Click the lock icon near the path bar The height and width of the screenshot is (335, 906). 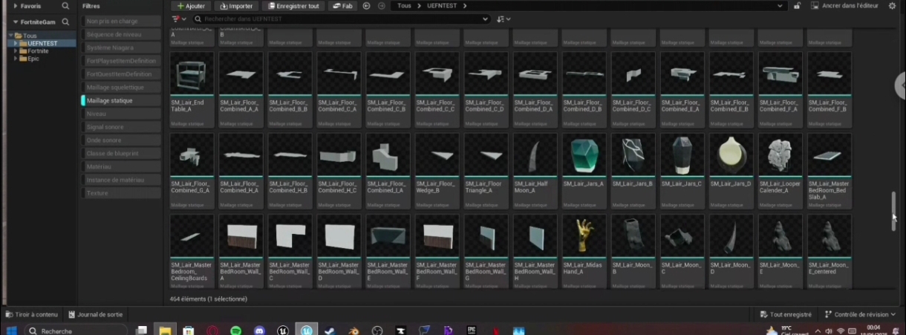[x=797, y=6]
